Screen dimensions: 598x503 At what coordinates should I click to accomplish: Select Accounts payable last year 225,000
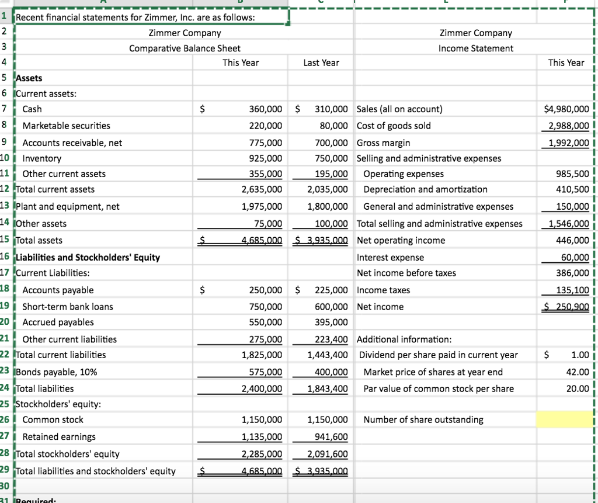(331, 290)
